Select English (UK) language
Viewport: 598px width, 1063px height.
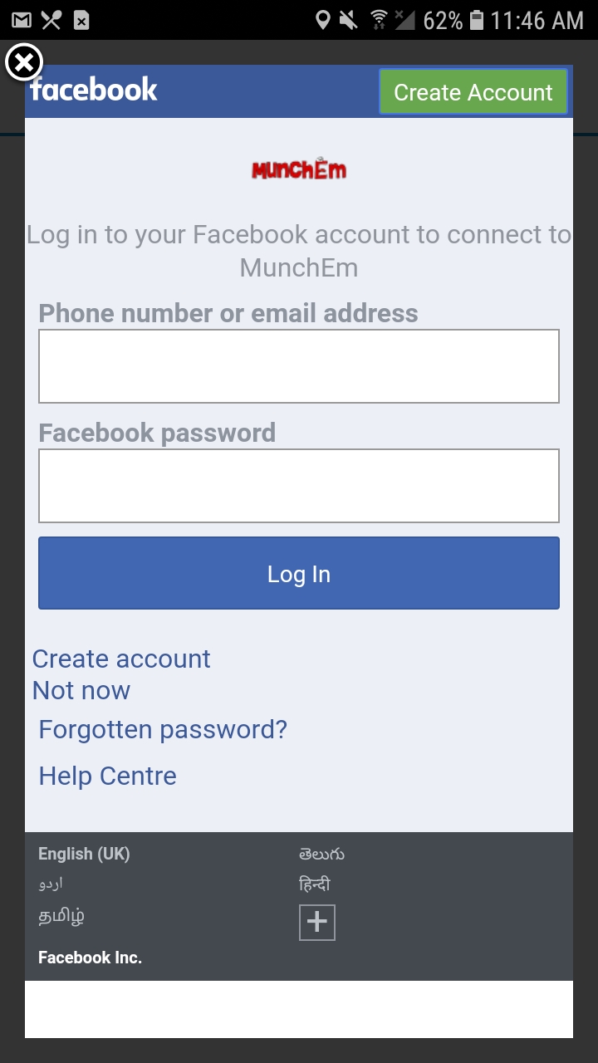(84, 854)
